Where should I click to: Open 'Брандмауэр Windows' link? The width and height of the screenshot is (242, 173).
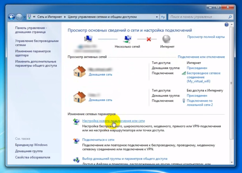[x=31, y=145]
